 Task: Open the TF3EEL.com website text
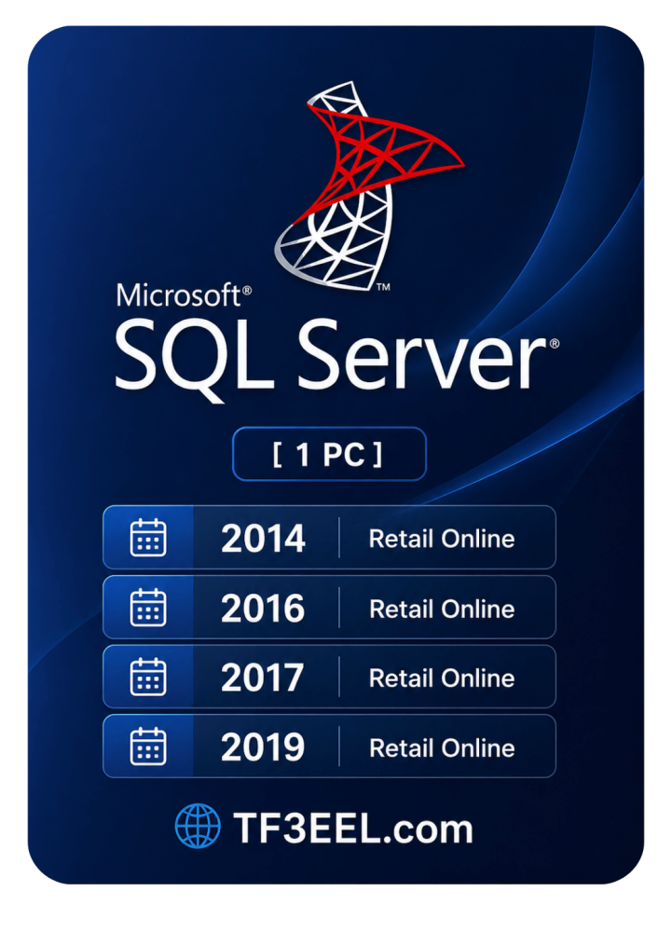click(x=353, y=828)
